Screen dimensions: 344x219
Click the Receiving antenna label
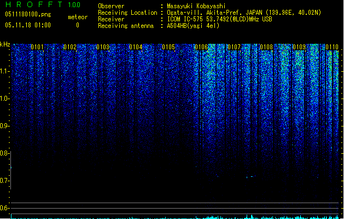(x=126, y=26)
